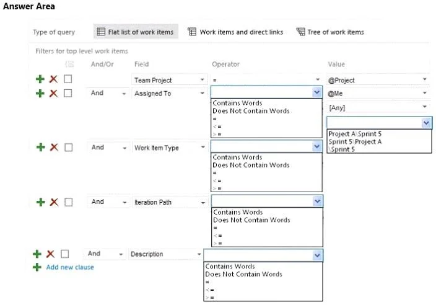Remove the Team Project clause with red X

[53, 79]
